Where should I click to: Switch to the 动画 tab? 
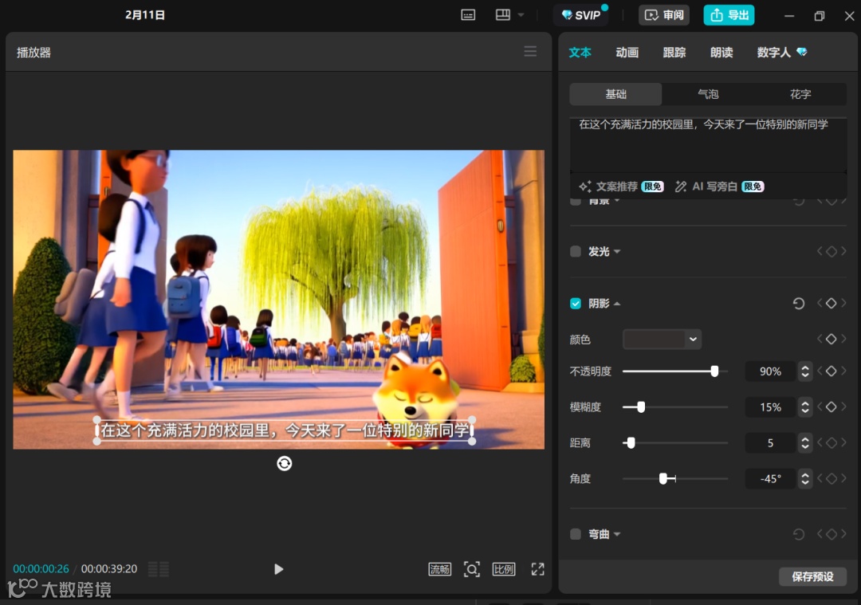[627, 52]
